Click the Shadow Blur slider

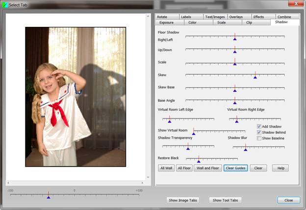click(258, 146)
